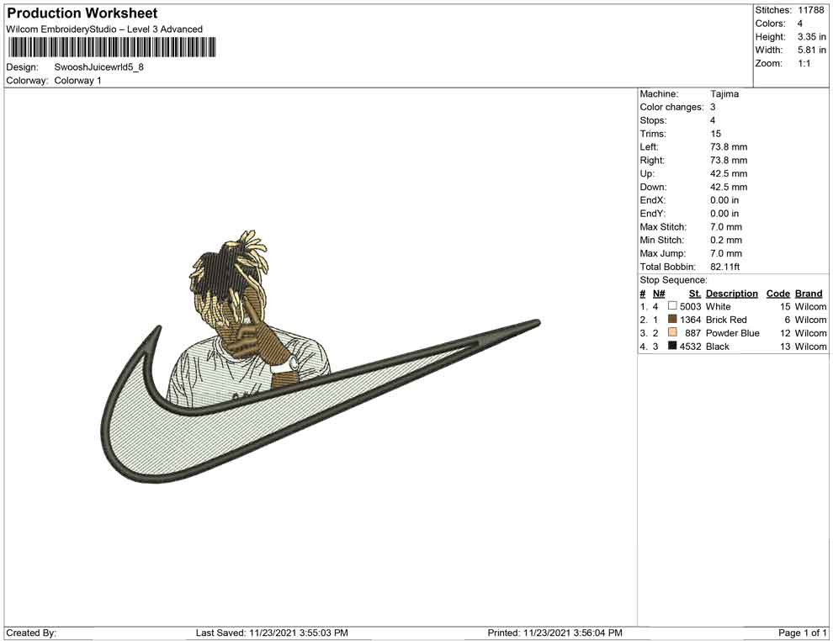The height and width of the screenshot is (641, 833).
Task: Click the Trims value '15'
Action: click(x=715, y=133)
